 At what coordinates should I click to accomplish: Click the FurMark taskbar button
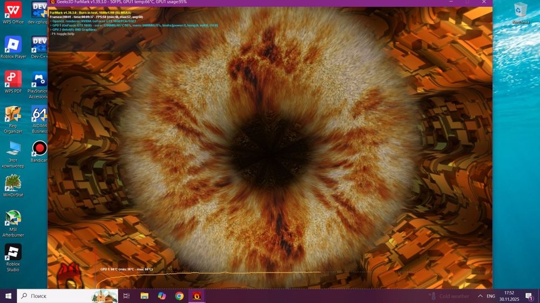(x=197, y=296)
